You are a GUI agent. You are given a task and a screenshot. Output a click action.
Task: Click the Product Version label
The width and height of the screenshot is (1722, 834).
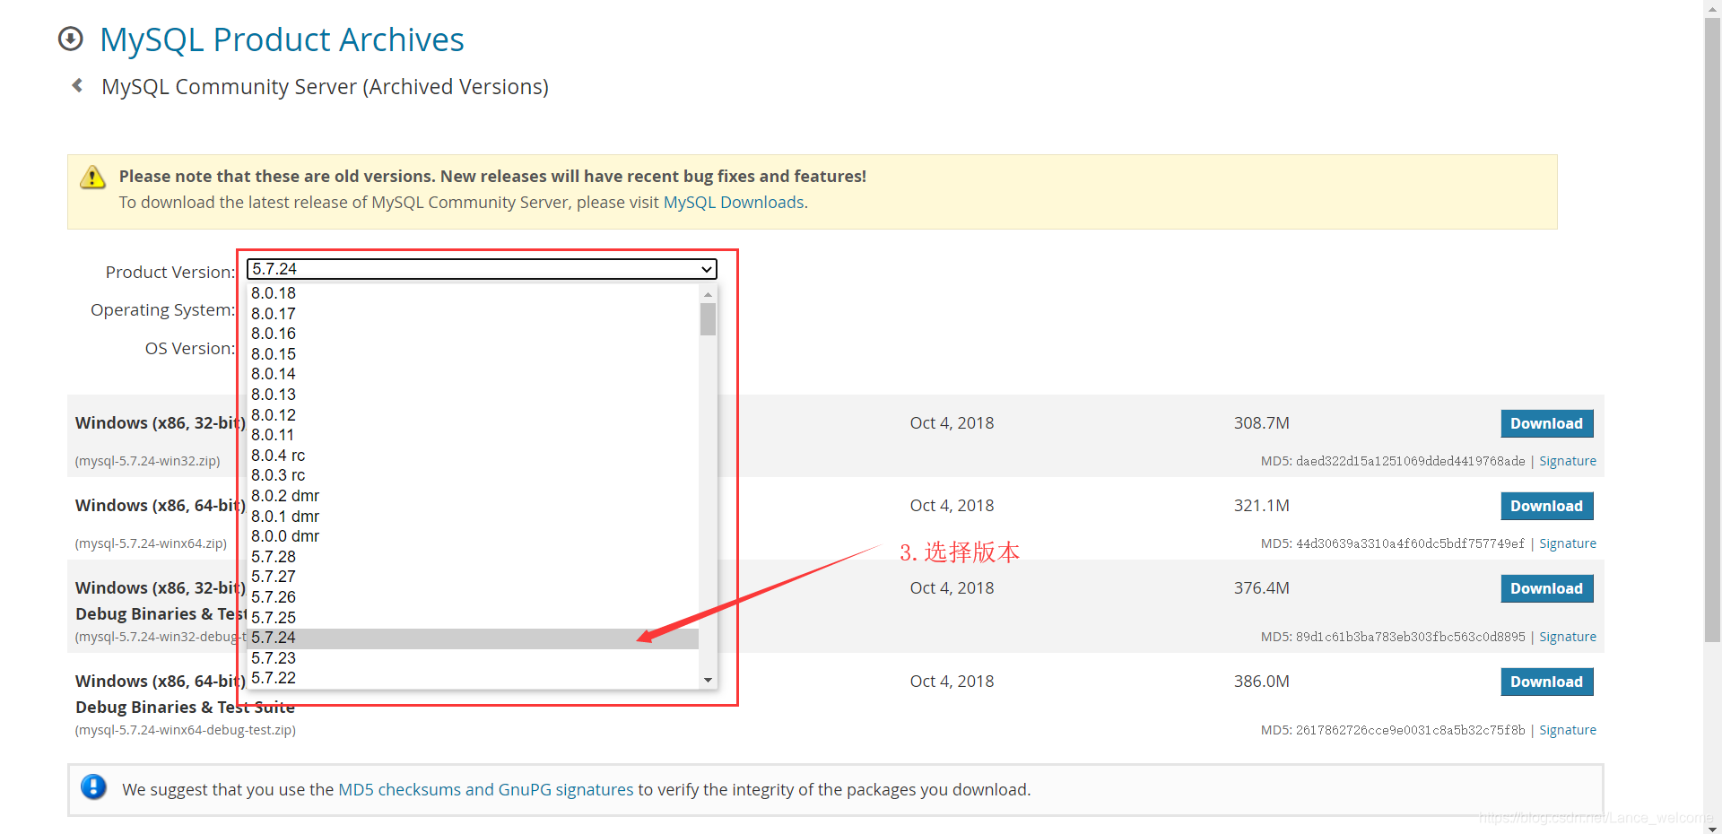pos(170,272)
